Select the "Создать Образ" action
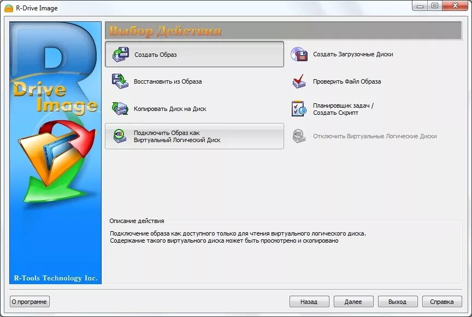Viewport: 472px width, 317px height. coord(194,54)
